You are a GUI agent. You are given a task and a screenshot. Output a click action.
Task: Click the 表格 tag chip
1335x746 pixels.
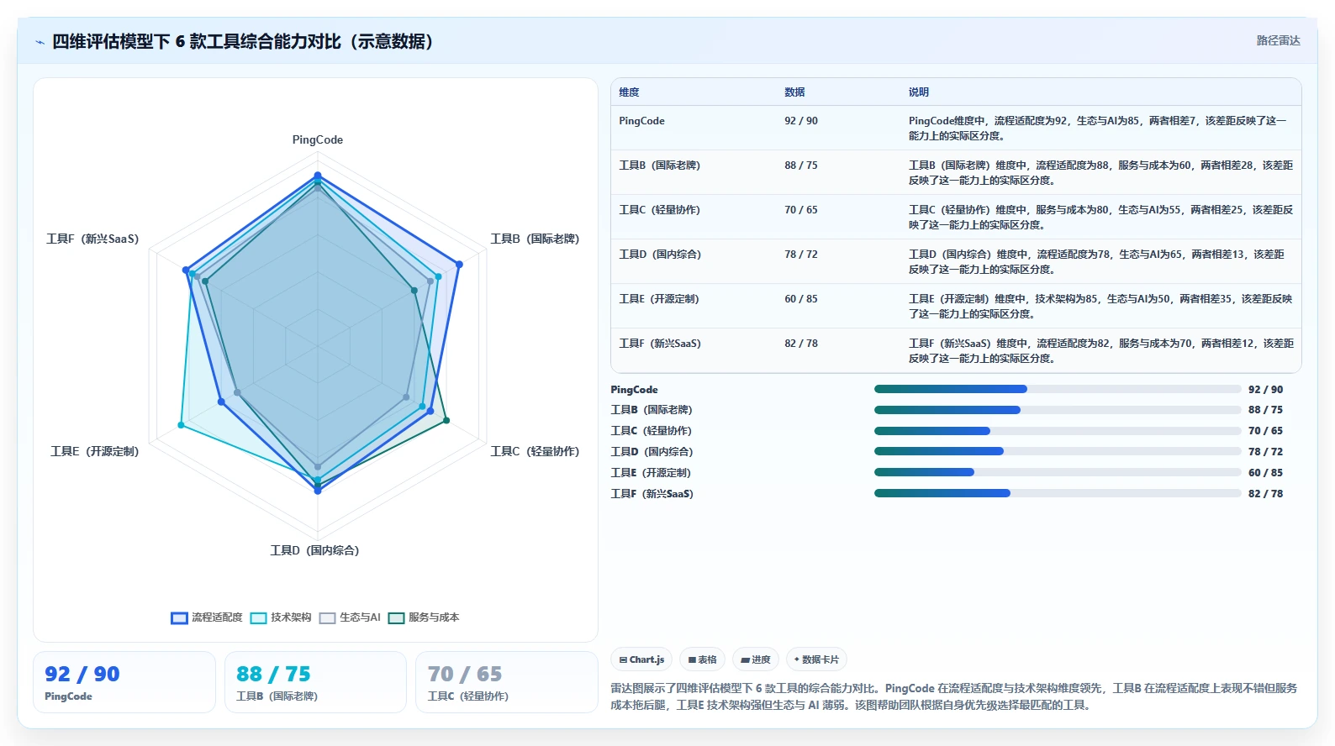pos(702,659)
